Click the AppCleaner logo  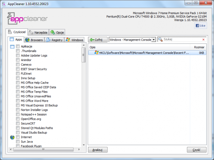click(27, 18)
